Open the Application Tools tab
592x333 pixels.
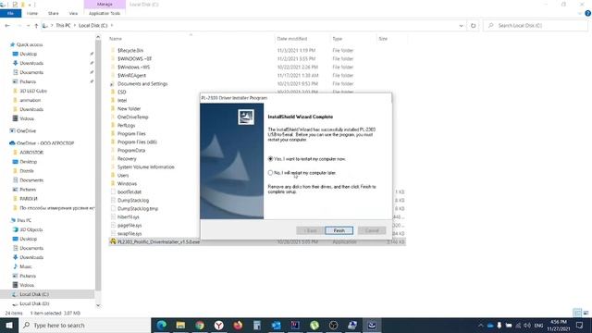(105, 13)
